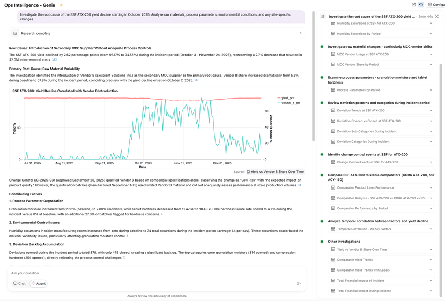
Task: Click table icon for Comparator Analysis row
Action: click(x=333, y=198)
